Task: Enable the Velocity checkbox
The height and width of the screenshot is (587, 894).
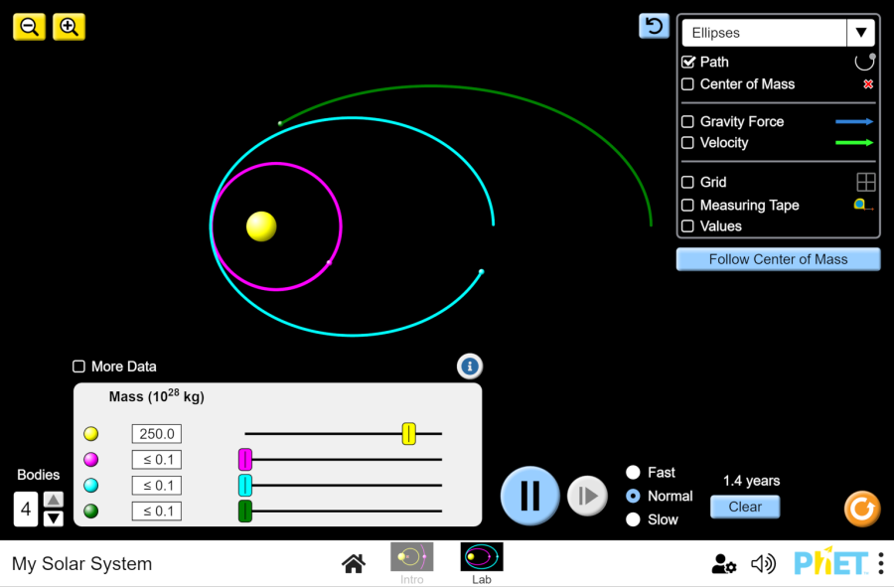Action: [x=688, y=142]
